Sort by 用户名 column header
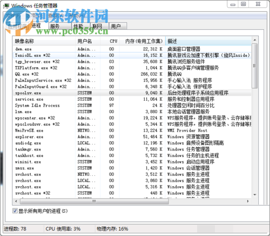 pos(87,41)
